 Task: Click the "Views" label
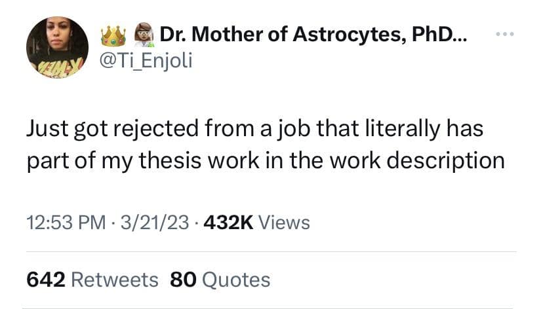pos(284,223)
